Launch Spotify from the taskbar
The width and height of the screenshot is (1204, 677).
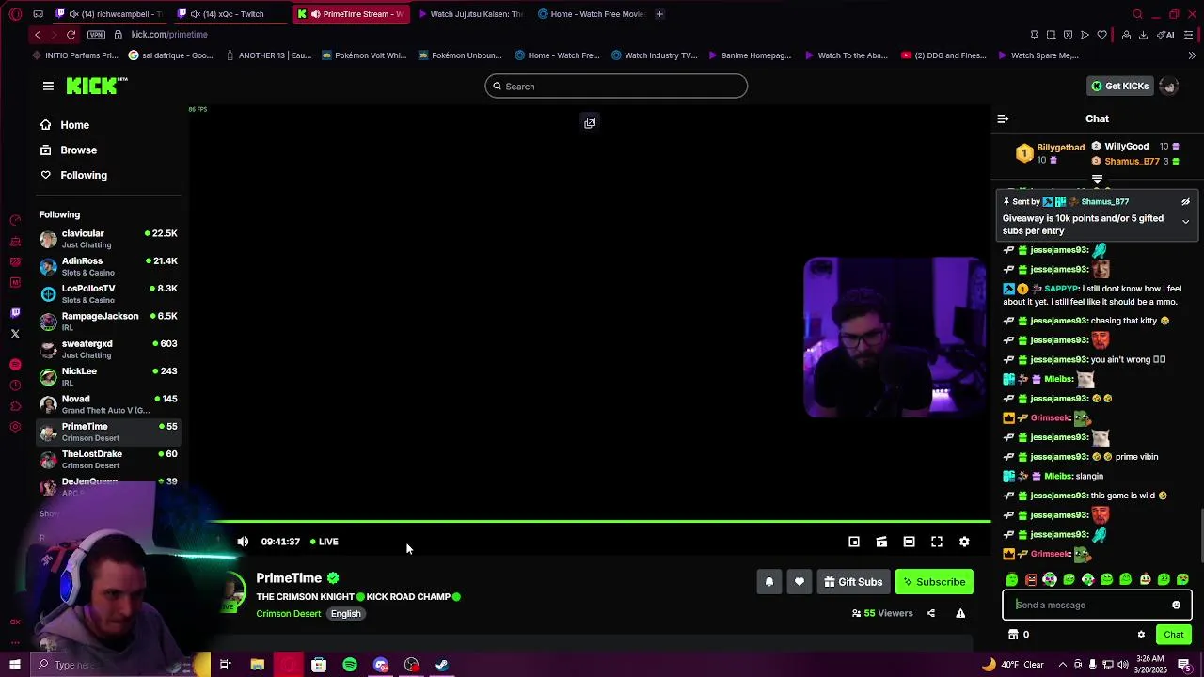click(x=350, y=665)
